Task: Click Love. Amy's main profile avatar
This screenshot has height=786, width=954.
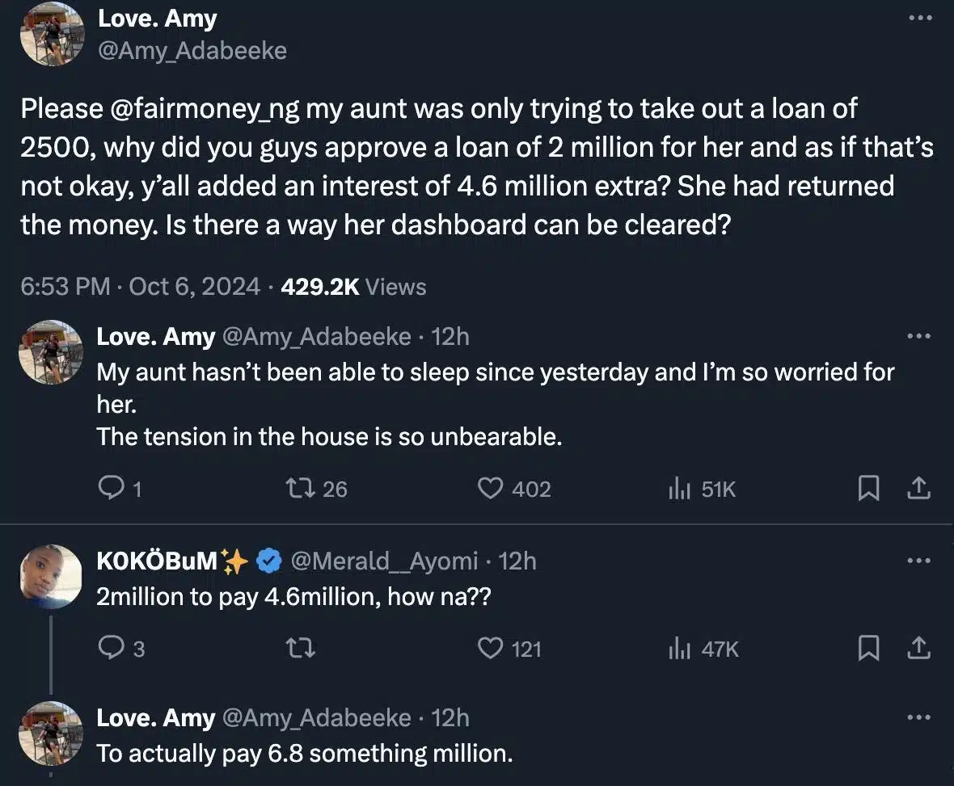Action: click(x=52, y=35)
